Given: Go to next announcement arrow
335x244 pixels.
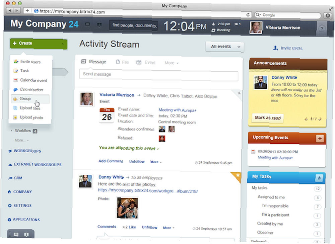Looking at the screenshot, I should (x=320, y=119).
